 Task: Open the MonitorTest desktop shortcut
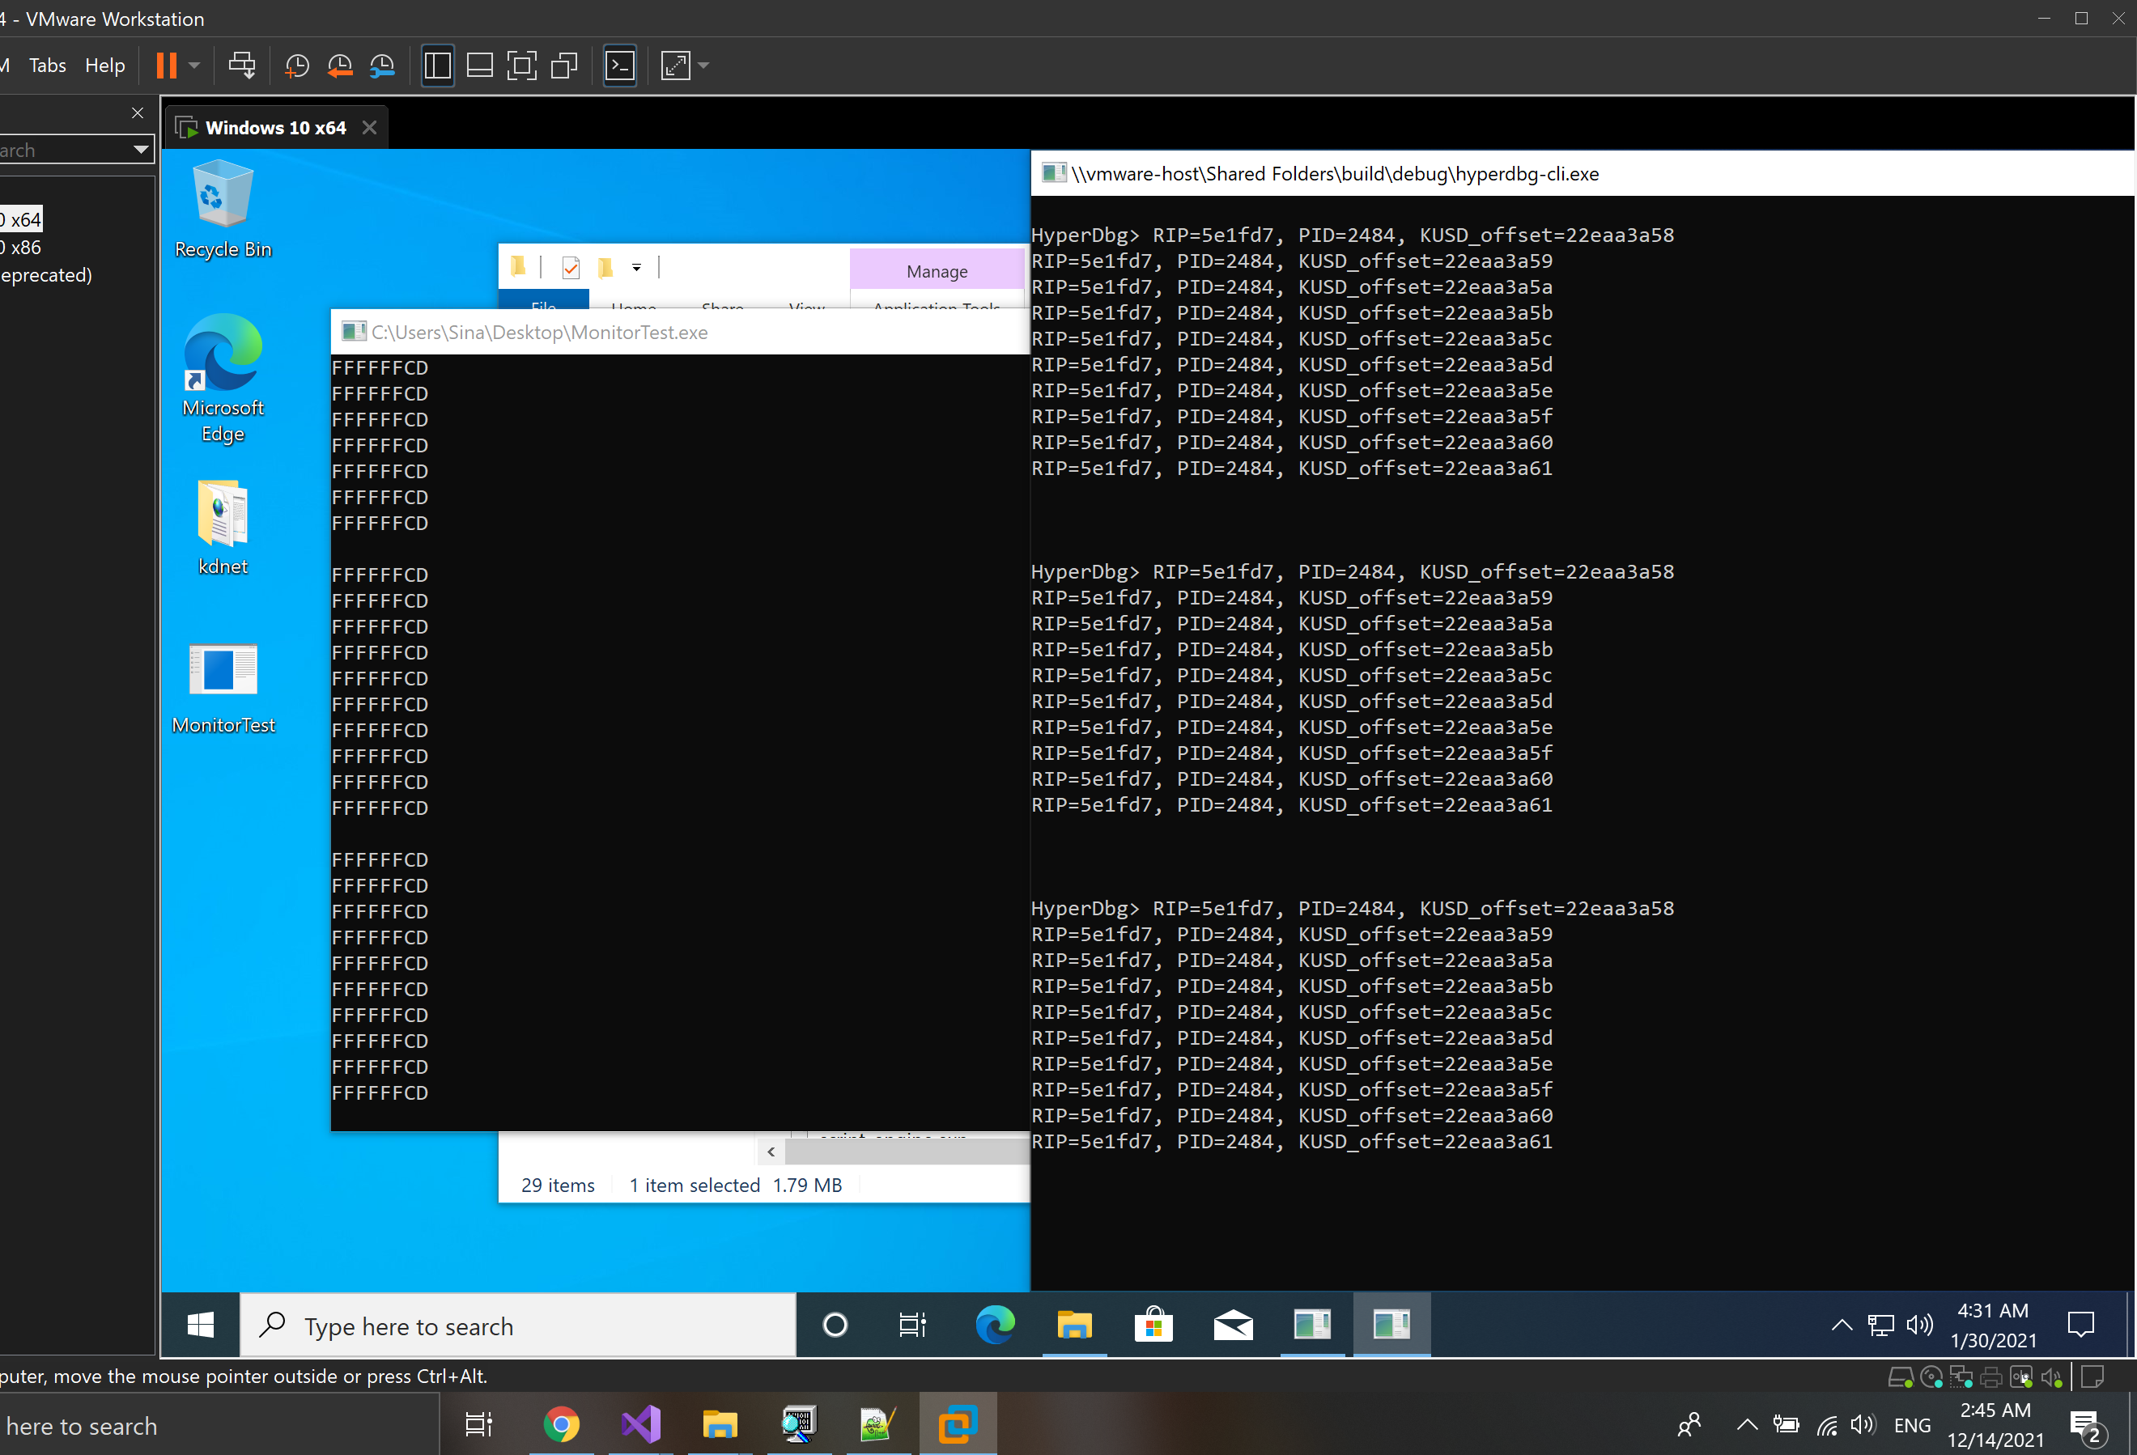(223, 671)
